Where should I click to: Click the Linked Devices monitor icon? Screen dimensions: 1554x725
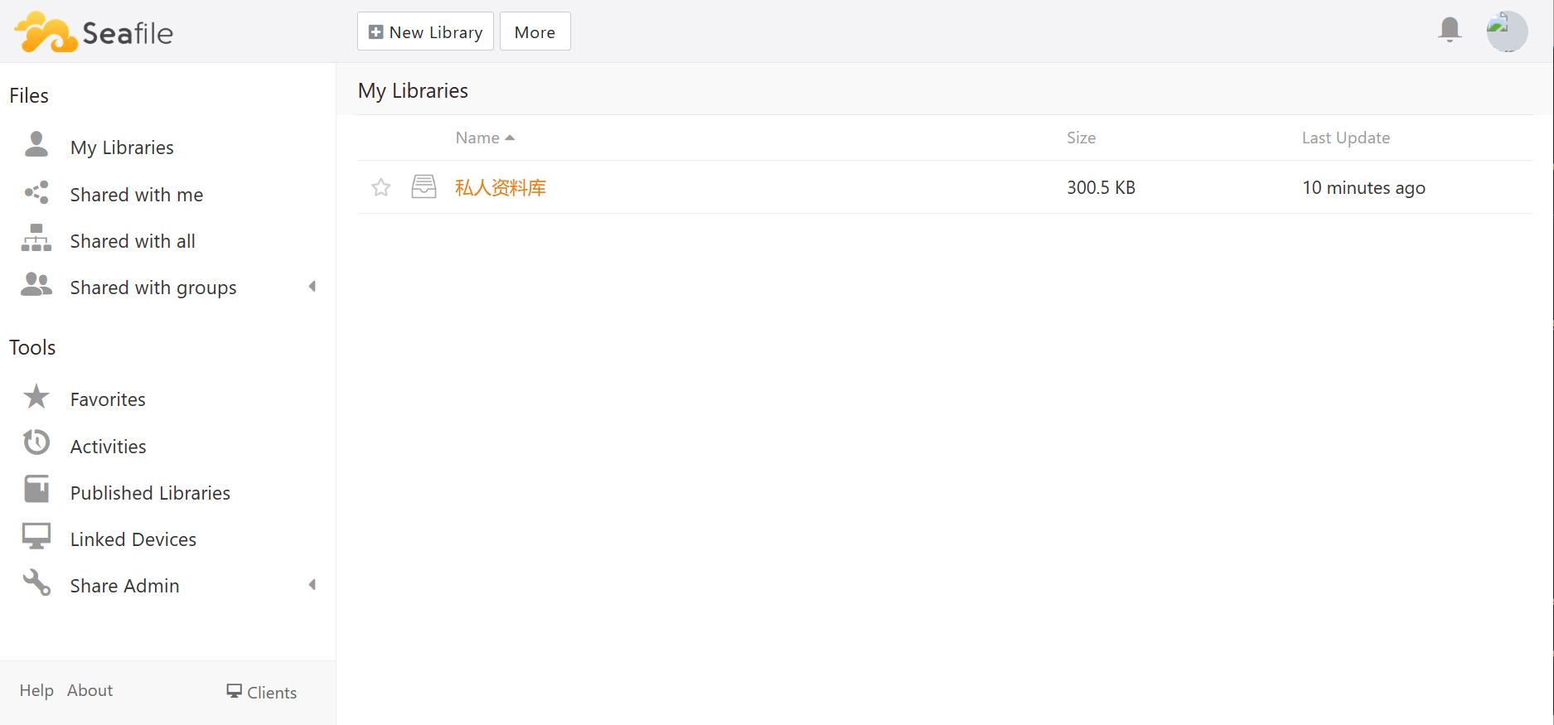[x=36, y=536]
